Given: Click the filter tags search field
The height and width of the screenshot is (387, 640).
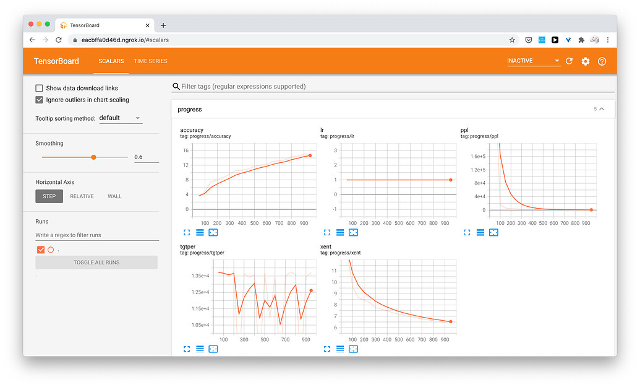Looking at the screenshot, I should click(x=309, y=86).
